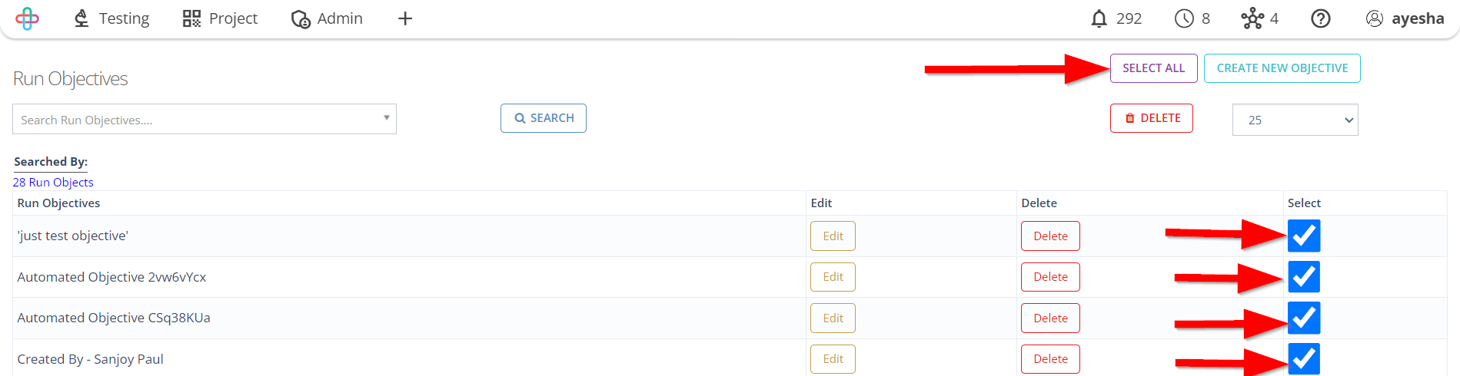Open the help question mark icon

(x=1321, y=18)
